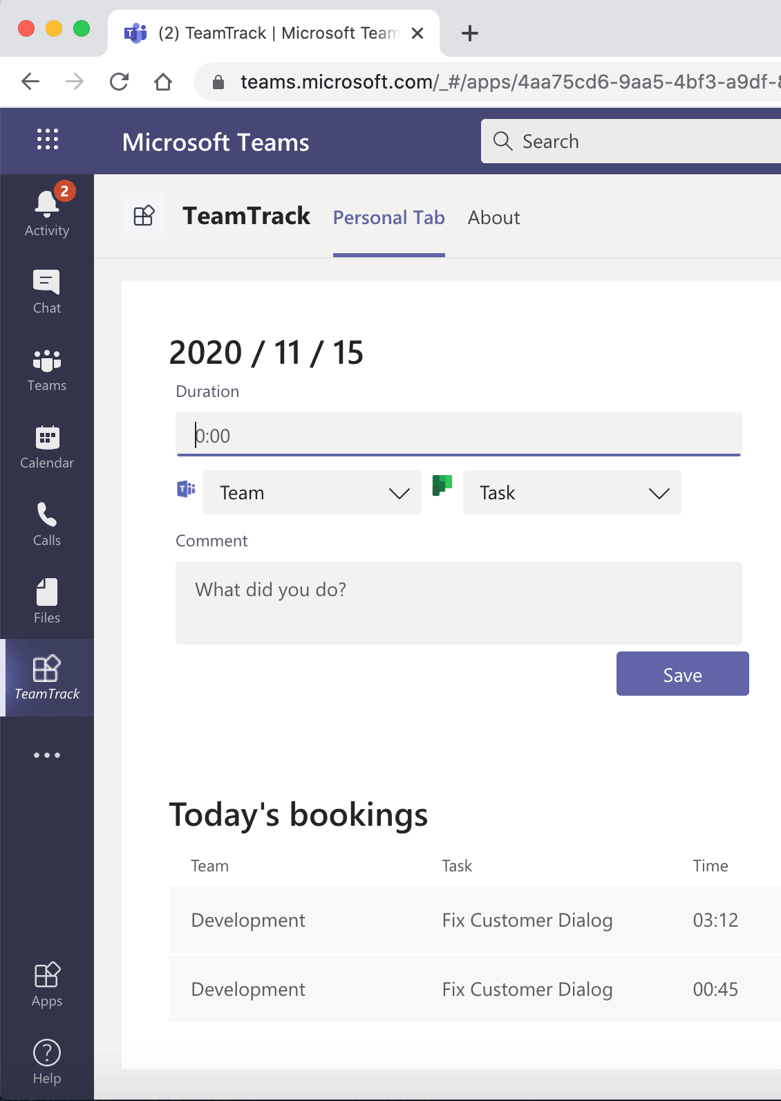Go to the Teams section
Image resolution: width=781 pixels, height=1101 pixels.
pos(47,369)
